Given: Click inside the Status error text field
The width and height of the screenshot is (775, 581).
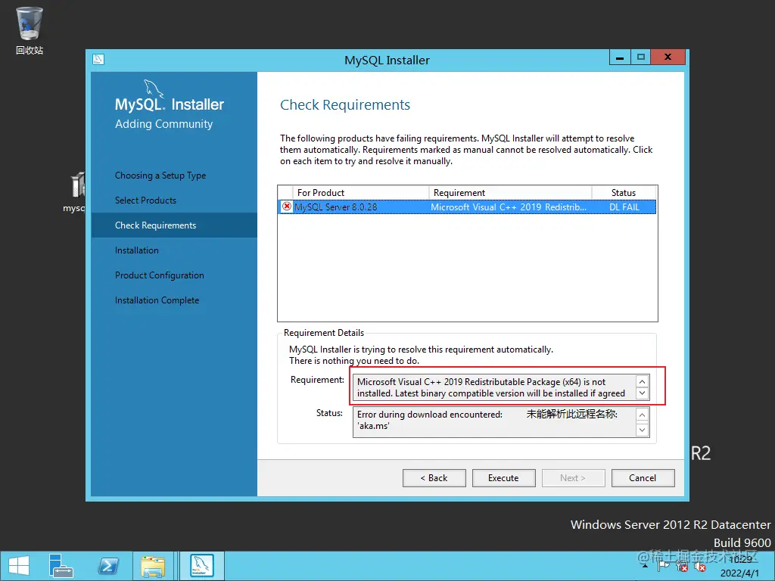Looking at the screenshot, I should [x=494, y=422].
